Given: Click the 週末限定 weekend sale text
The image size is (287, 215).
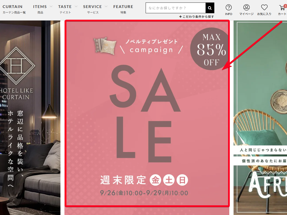Looking at the screenshot, I should 123,180.
